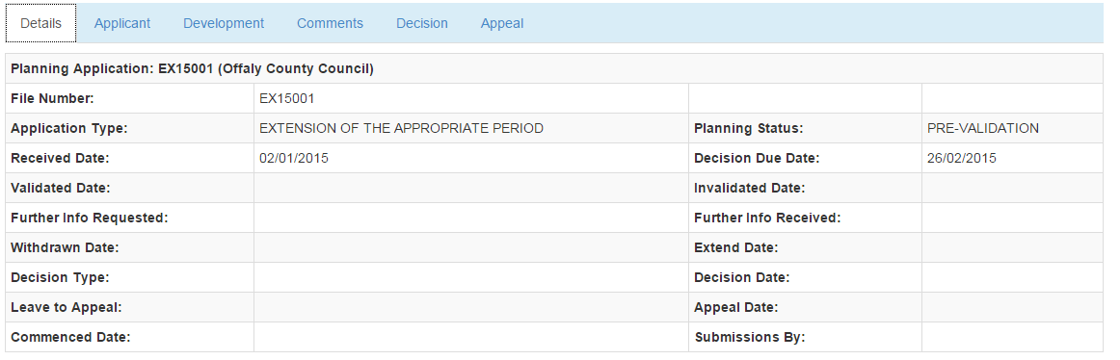Image resolution: width=1120 pixels, height=360 pixels.
Task: Click the Decision Due Date value 26/02/2015
Action: (x=961, y=158)
